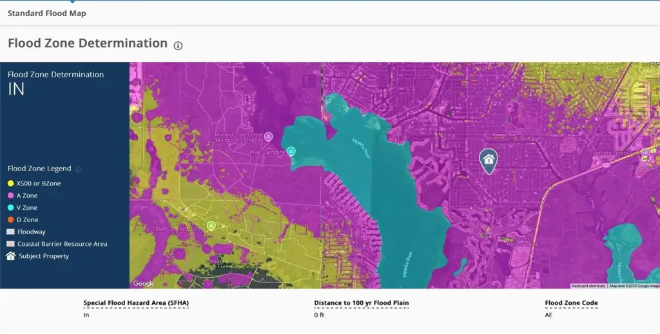Click the info icon beside Flood Zone Determination heading
This screenshot has height=334, width=660.
179,45
